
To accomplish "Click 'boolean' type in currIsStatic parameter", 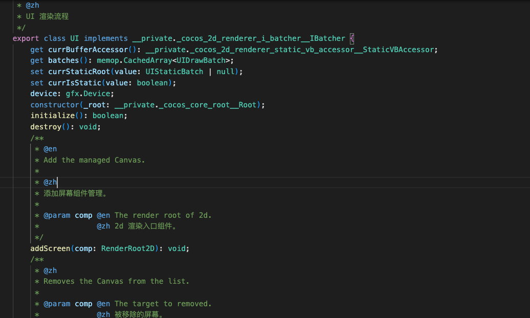I will 152,83.
